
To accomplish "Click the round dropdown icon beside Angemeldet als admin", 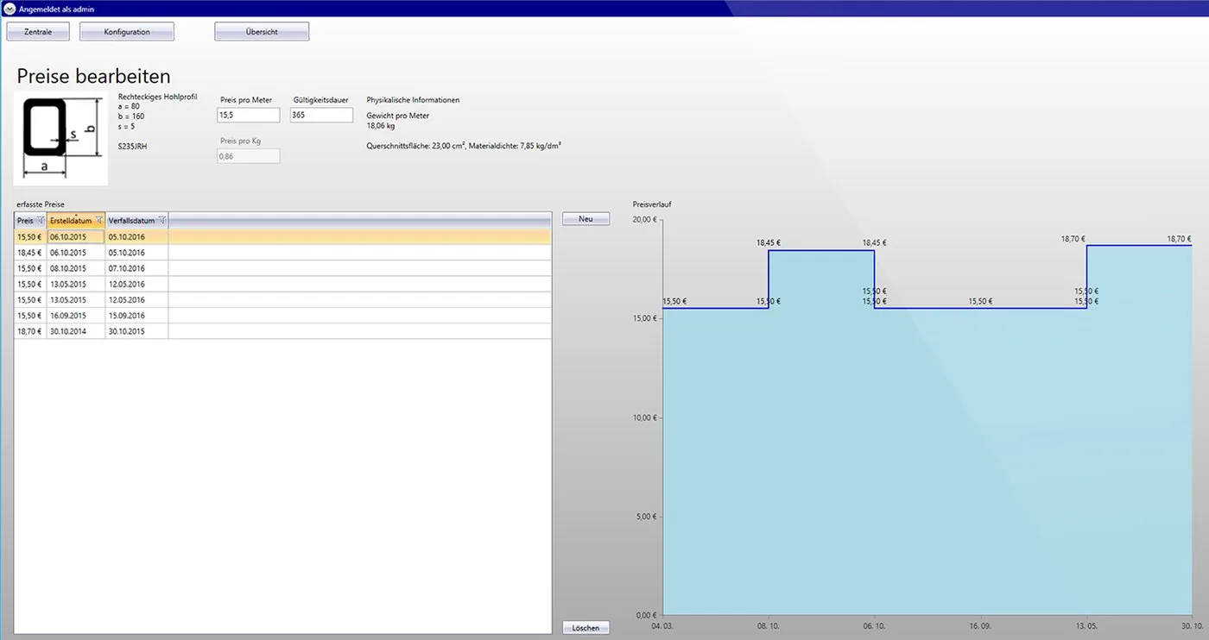I will click(x=9, y=9).
